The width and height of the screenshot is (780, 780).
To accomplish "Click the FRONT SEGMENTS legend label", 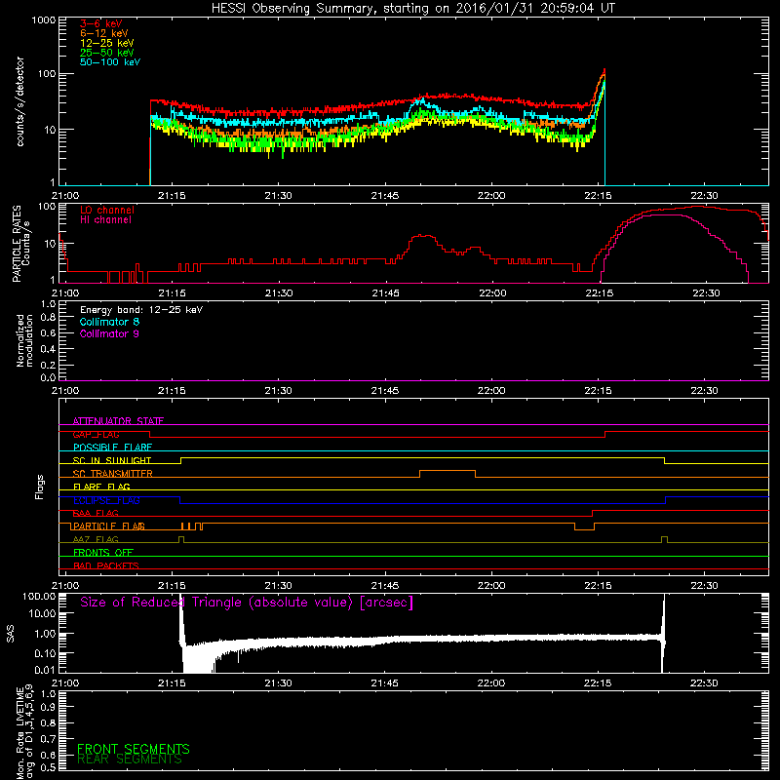I will click(134, 749).
